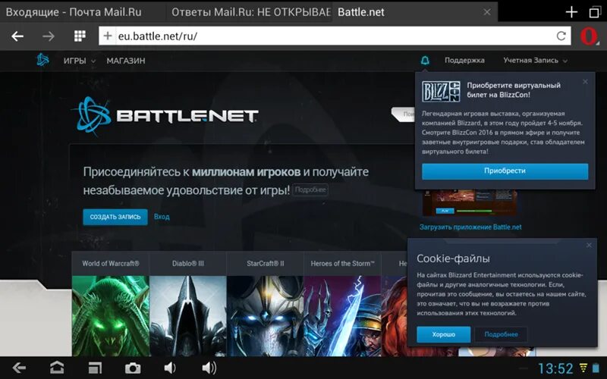Open the tabs overview icon
This screenshot has height=379, width=607.
(x=595, y=12)
